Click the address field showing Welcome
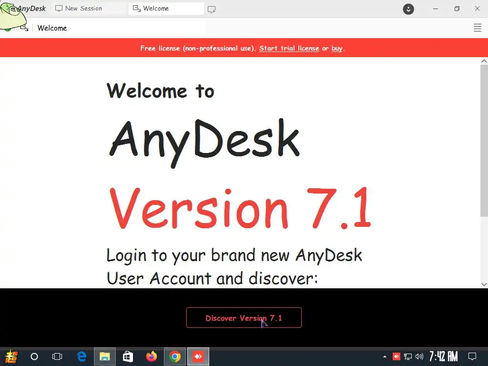This screenshot has height=366, width=488. tap(120, 28)
